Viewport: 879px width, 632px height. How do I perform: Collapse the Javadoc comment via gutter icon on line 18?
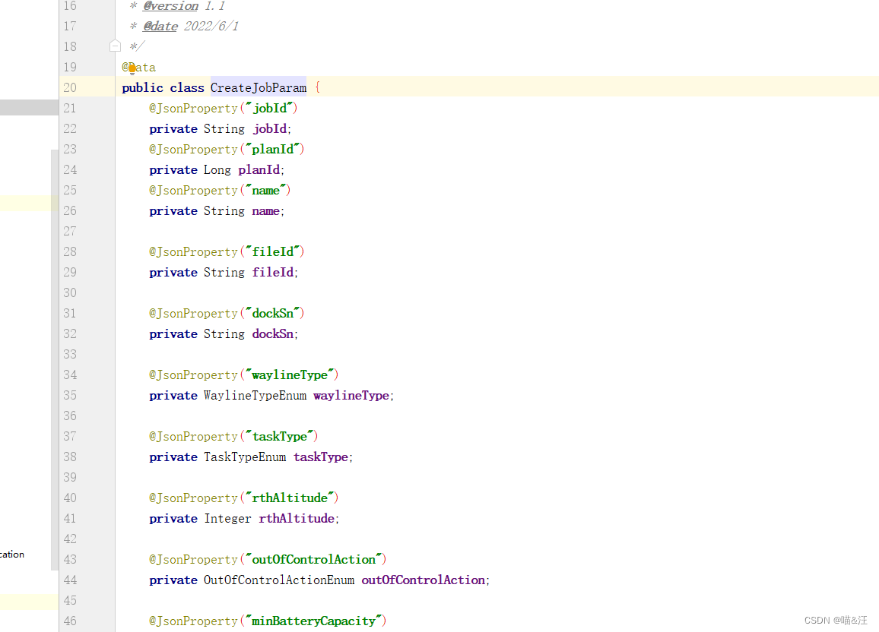pos(115,46)
